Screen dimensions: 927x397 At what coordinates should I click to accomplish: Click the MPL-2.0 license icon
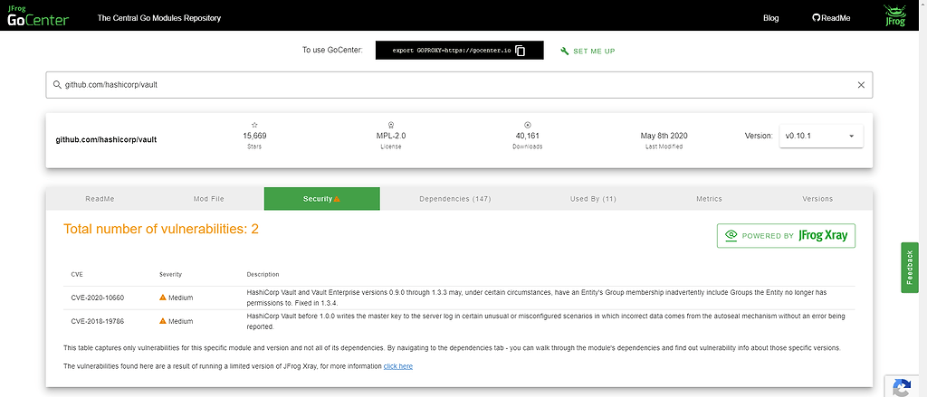[x=390, y=125]
